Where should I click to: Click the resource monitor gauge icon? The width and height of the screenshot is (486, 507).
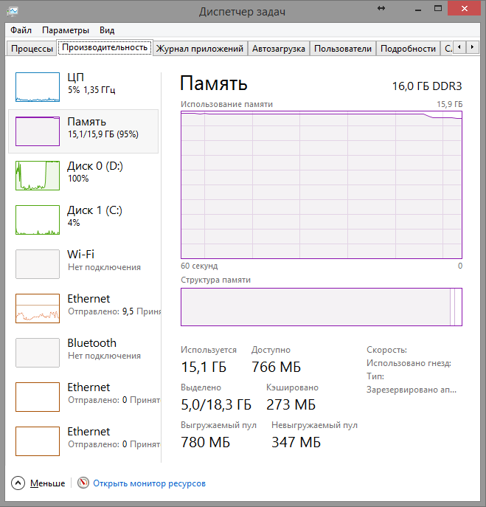[x=83, y=483]
